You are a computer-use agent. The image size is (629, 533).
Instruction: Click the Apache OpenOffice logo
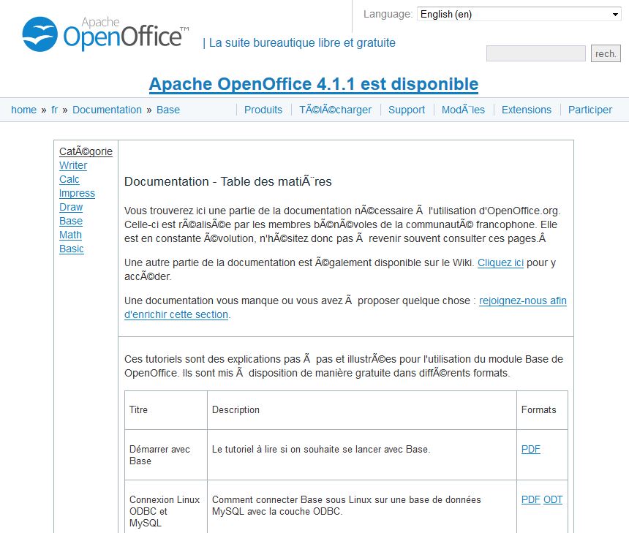(x=105, y=34)
